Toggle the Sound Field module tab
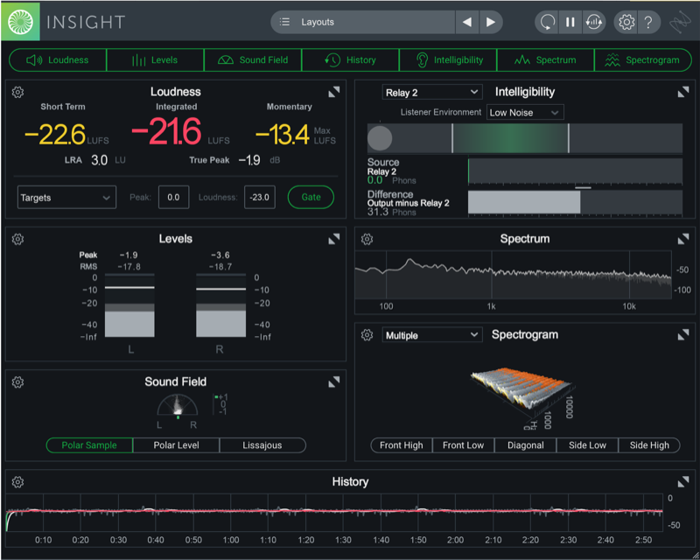The width and height of the screenshot is (700, 560). (253, 59)
